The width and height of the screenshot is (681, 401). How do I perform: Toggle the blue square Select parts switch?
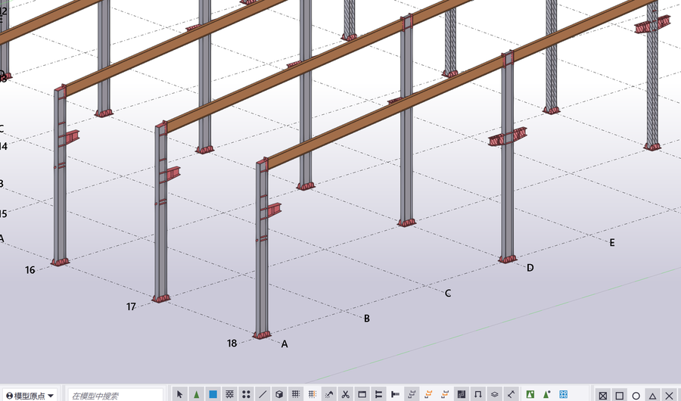[213, 394]
